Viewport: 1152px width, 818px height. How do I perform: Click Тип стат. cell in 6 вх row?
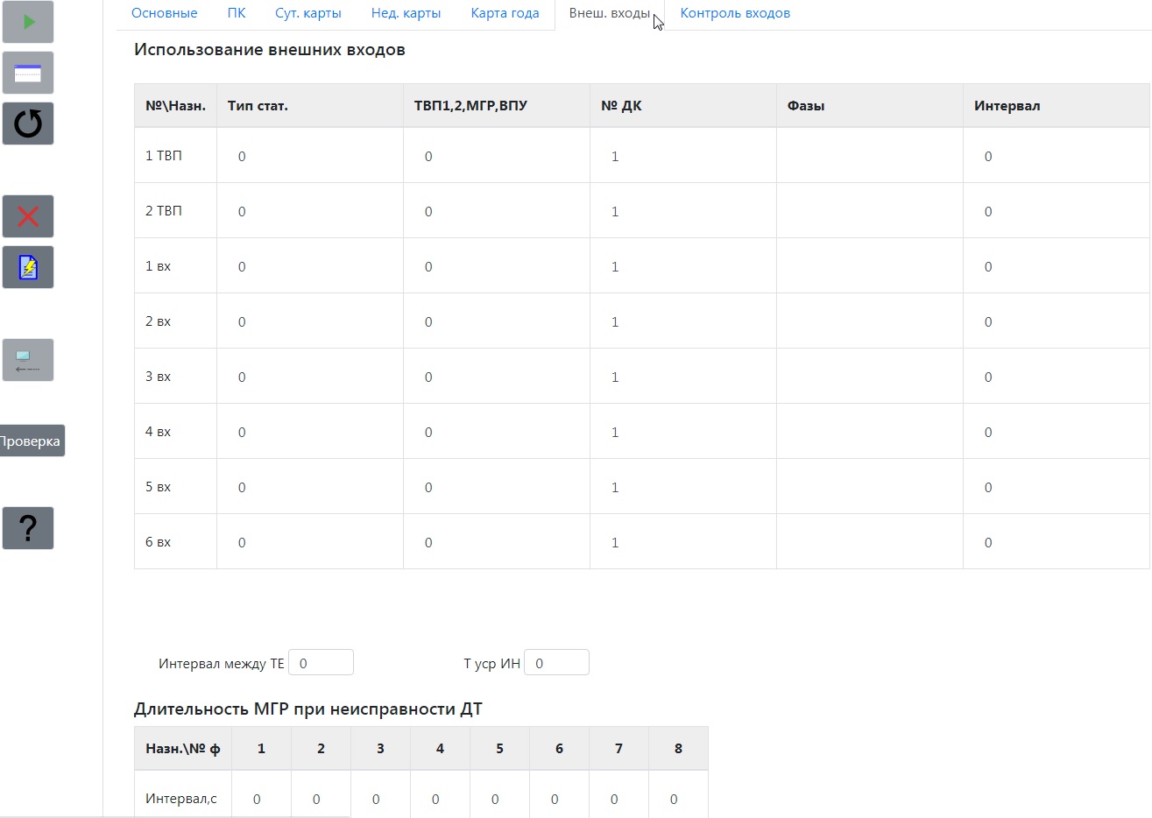pyautogui.click(x=310, y=542)
